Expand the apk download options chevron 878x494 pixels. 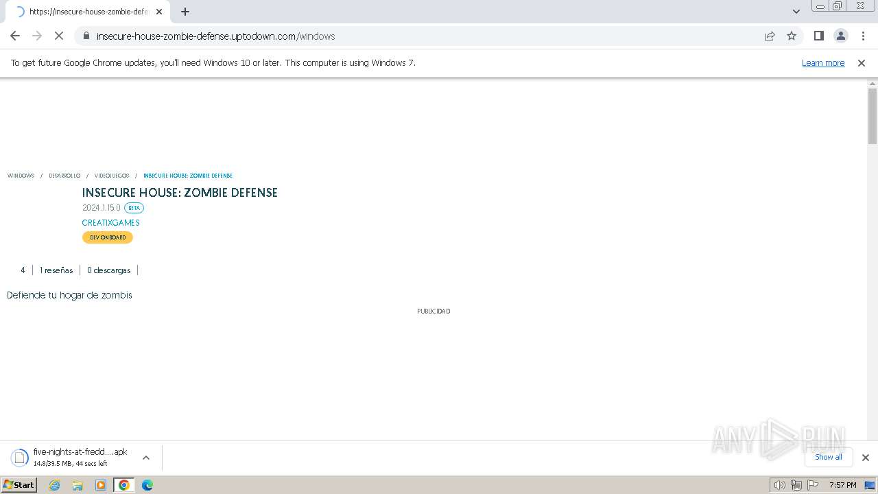click(145, 458)
